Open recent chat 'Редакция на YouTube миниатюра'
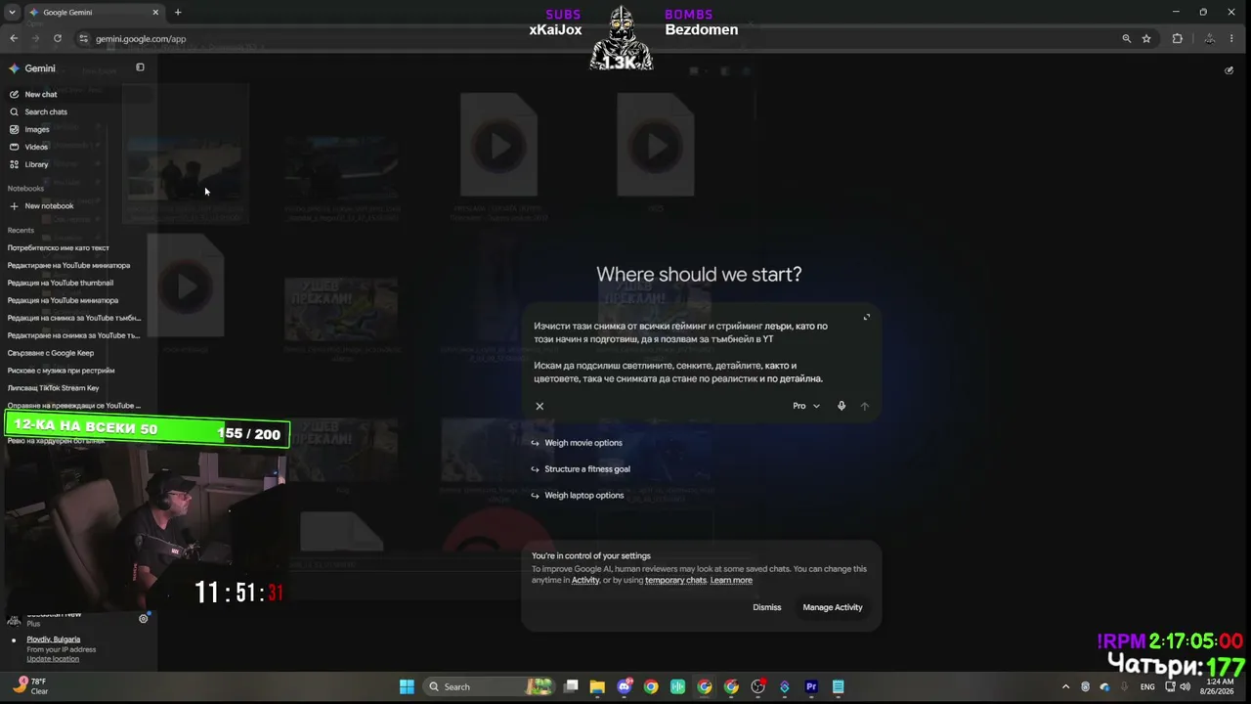 pos(63,301)
